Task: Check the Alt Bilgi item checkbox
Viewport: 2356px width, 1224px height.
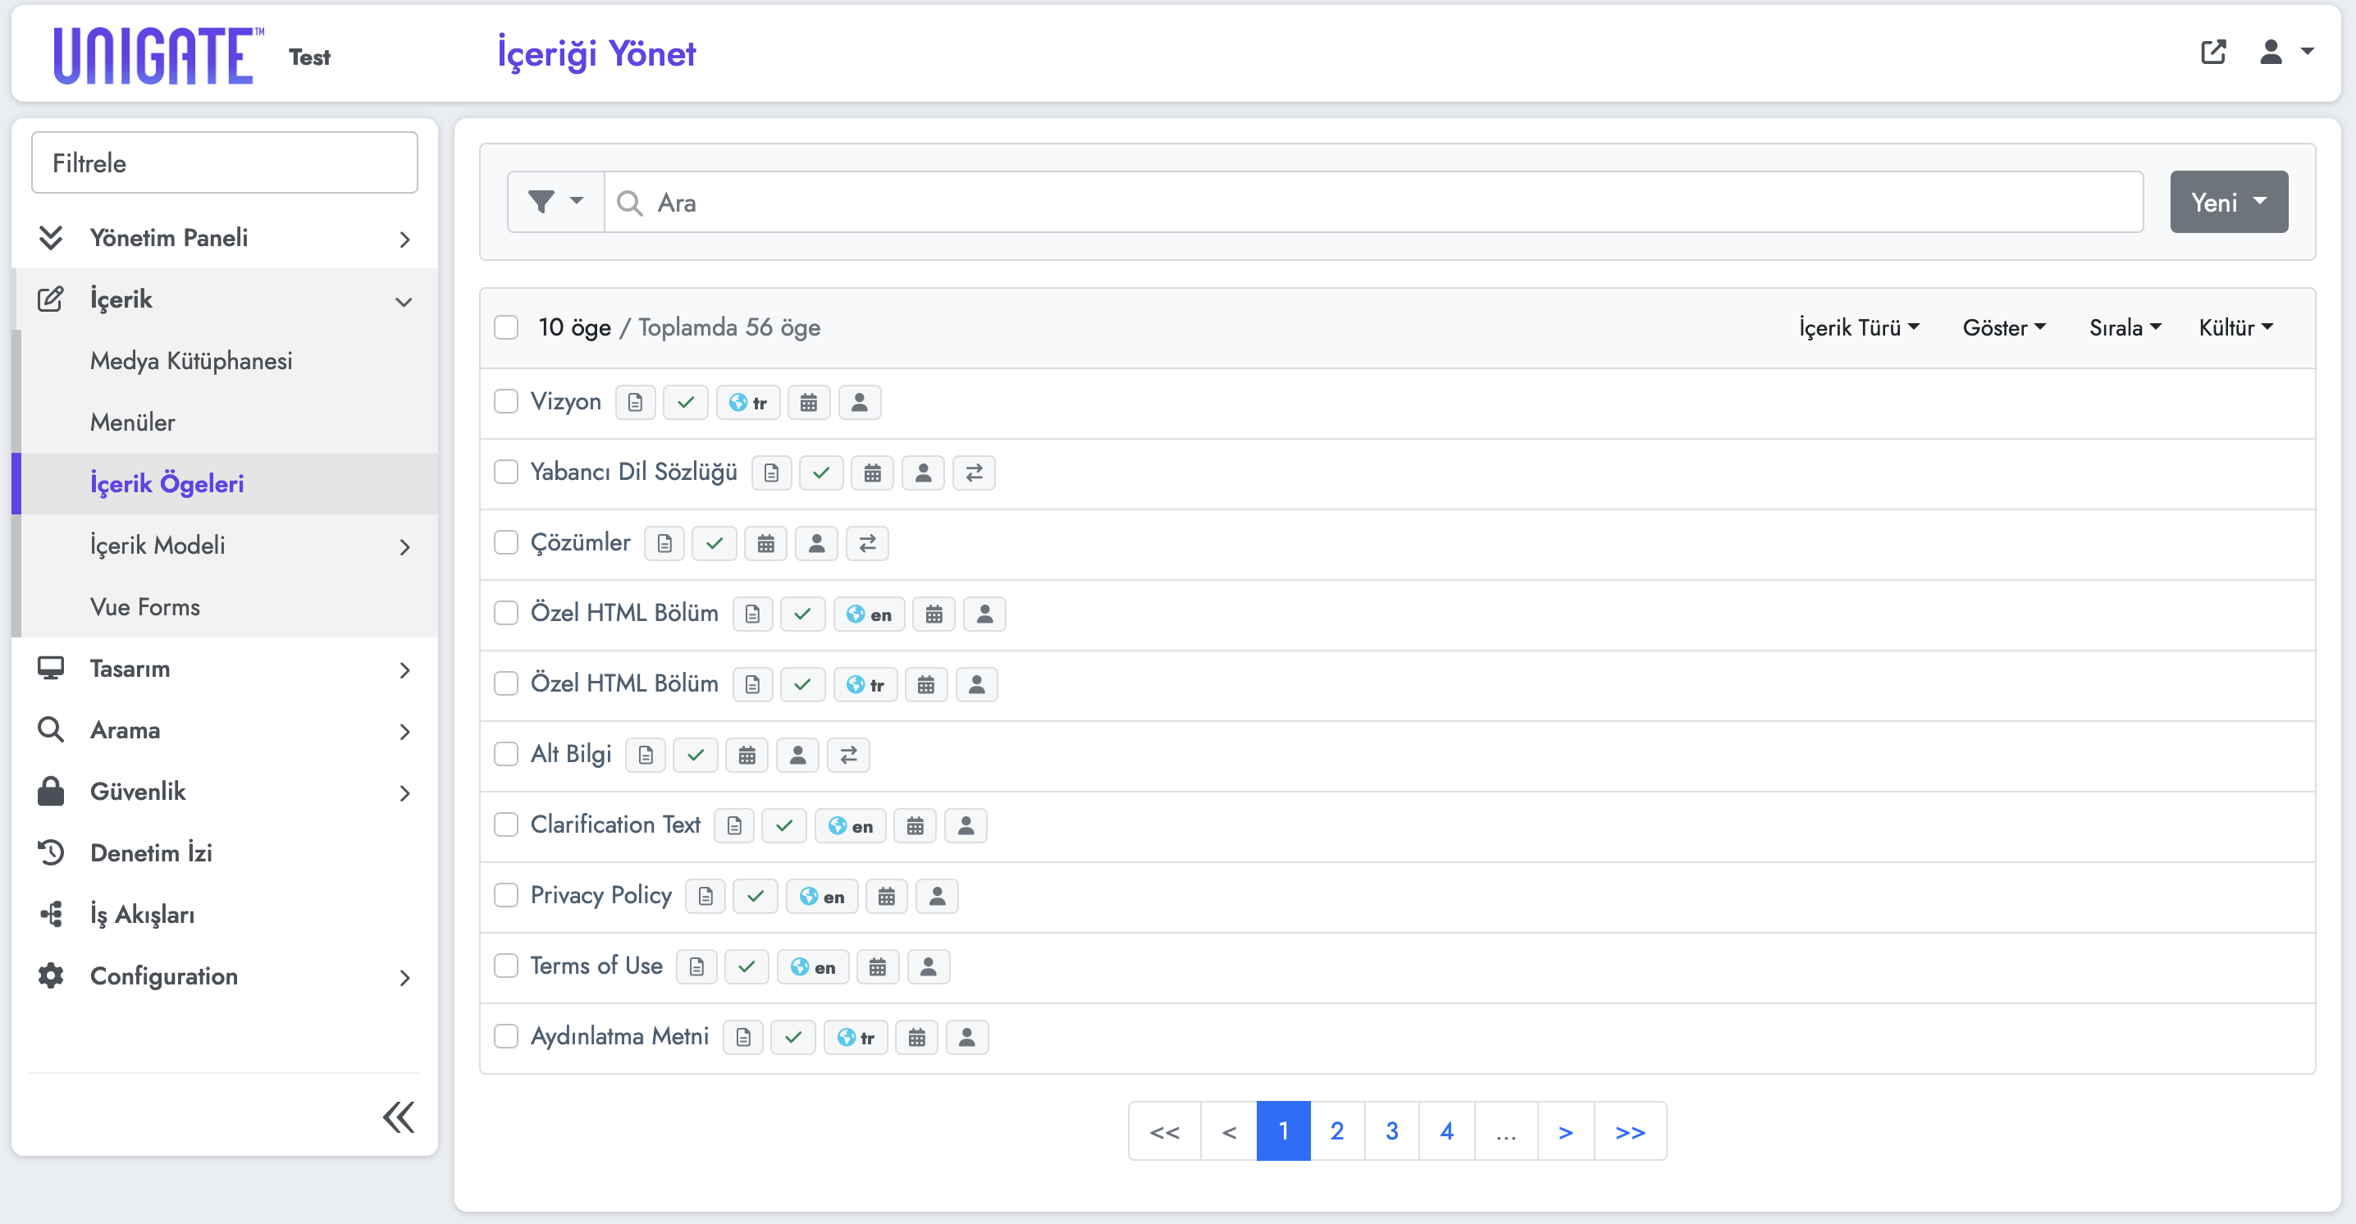Action: tap(506, 754)
